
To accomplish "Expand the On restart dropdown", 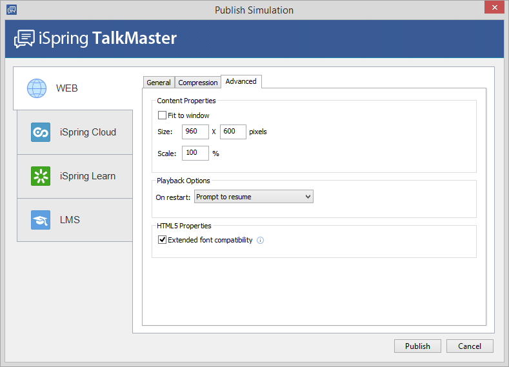I will tap(254, 197).
